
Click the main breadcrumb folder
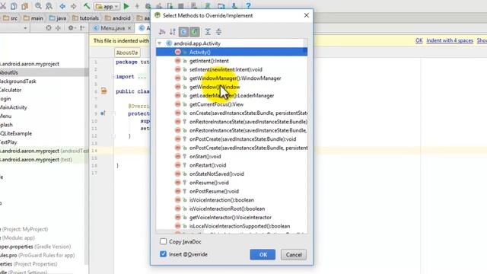(x=33, y=18)
